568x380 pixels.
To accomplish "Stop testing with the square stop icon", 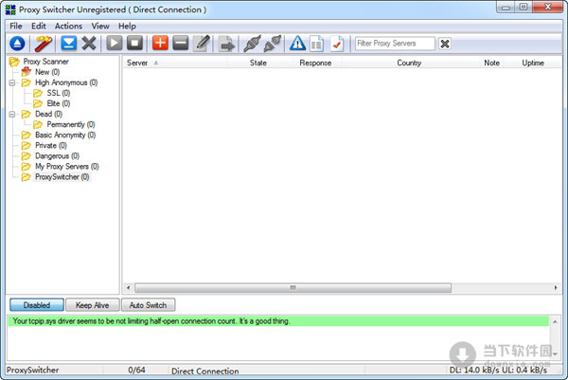I will [x=134, y=44].
